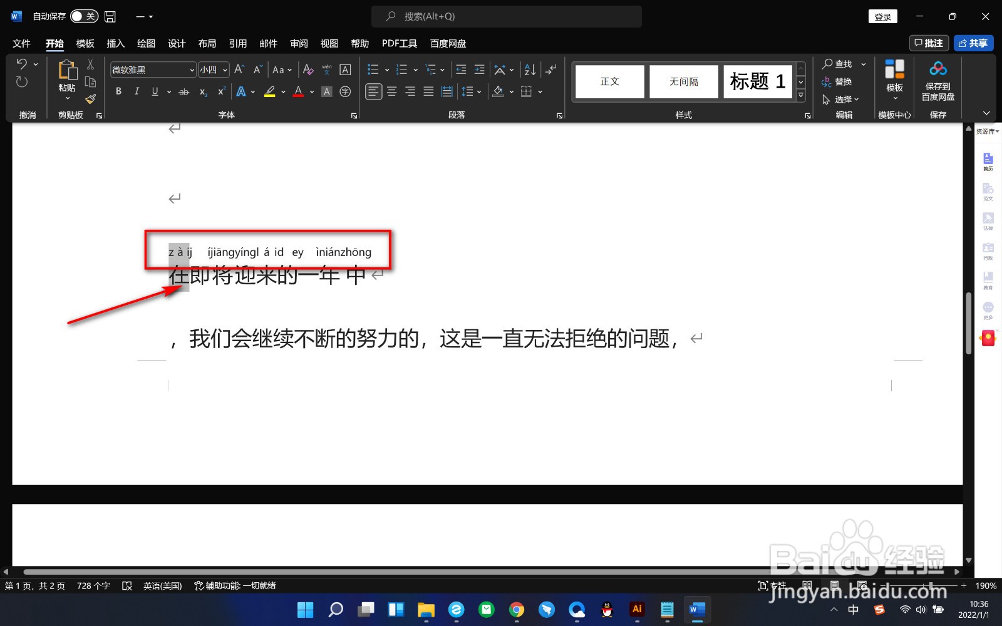The image size is (1002, 626).
Task: Toggle Underline formatting
Action: click(x=155, y=91)
